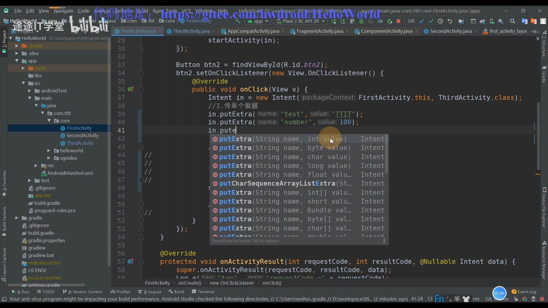Click the red Stop icon
This screenshot has width=548, height=308.
[398, 21]
